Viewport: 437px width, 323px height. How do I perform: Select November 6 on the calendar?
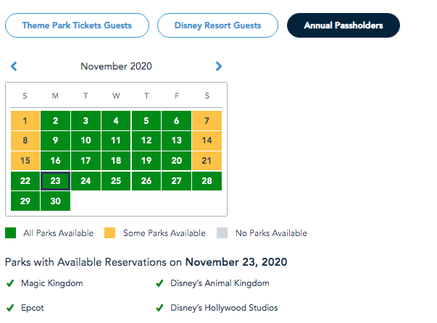pyautogui.click(x=177, y=121)
